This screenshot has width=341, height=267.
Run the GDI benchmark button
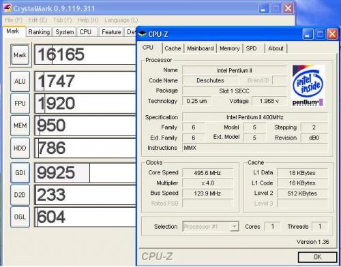click(20, 173)
